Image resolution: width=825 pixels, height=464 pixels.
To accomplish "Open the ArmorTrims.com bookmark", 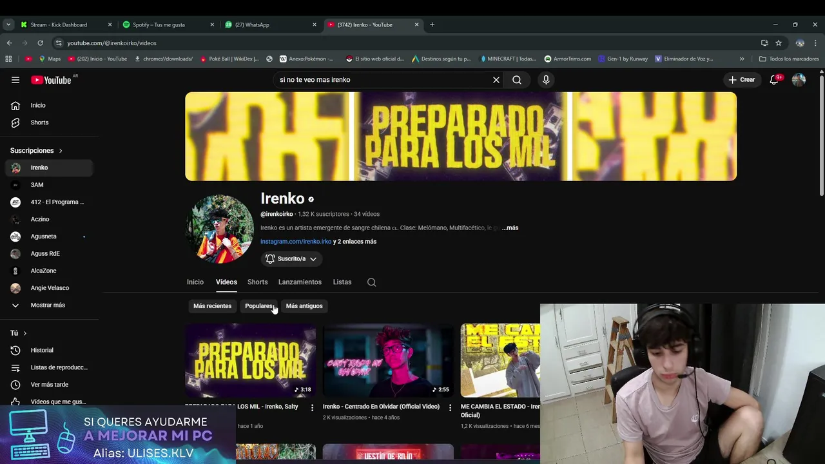I will tap(567, 59).
